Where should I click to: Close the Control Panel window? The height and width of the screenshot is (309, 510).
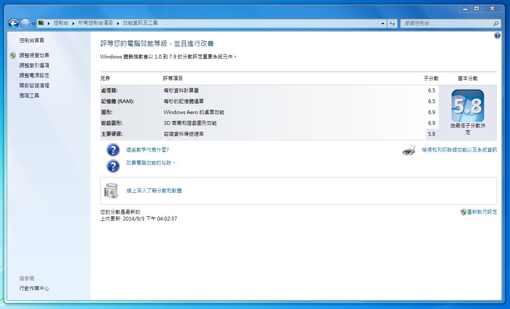[x=492, y=8]
